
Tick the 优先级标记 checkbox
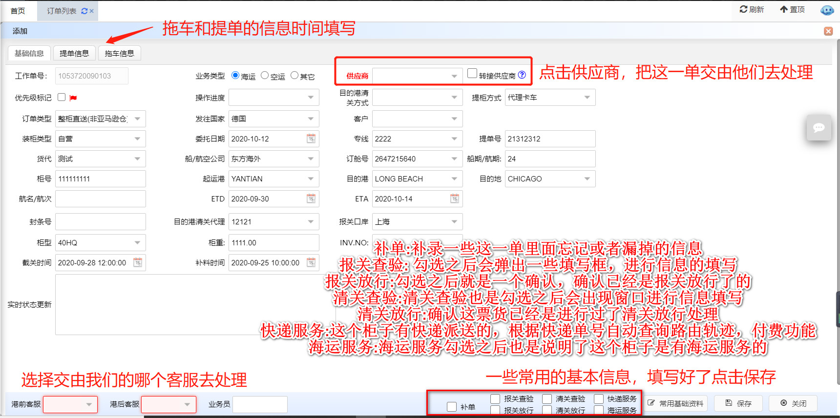[62, 97]
